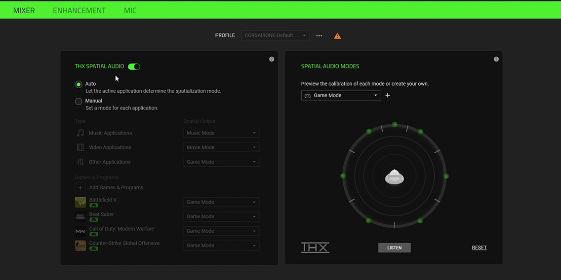The width and height of the screenshot is (561, 280).
Task: Open Call of Duty spatial output dropdown
Action: point(221,231)
